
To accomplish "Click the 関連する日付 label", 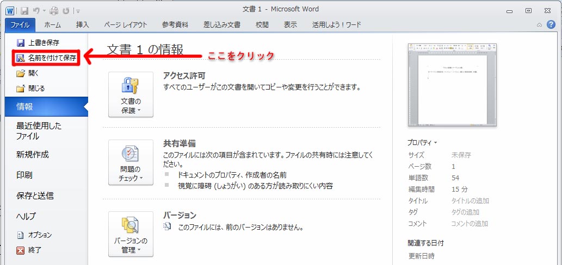I will [426, 243].
